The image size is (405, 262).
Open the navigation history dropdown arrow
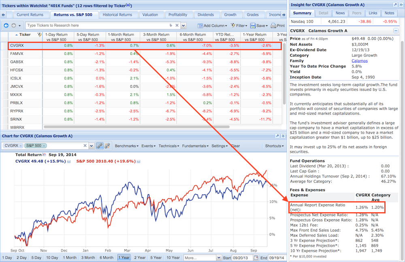[19, 26]
